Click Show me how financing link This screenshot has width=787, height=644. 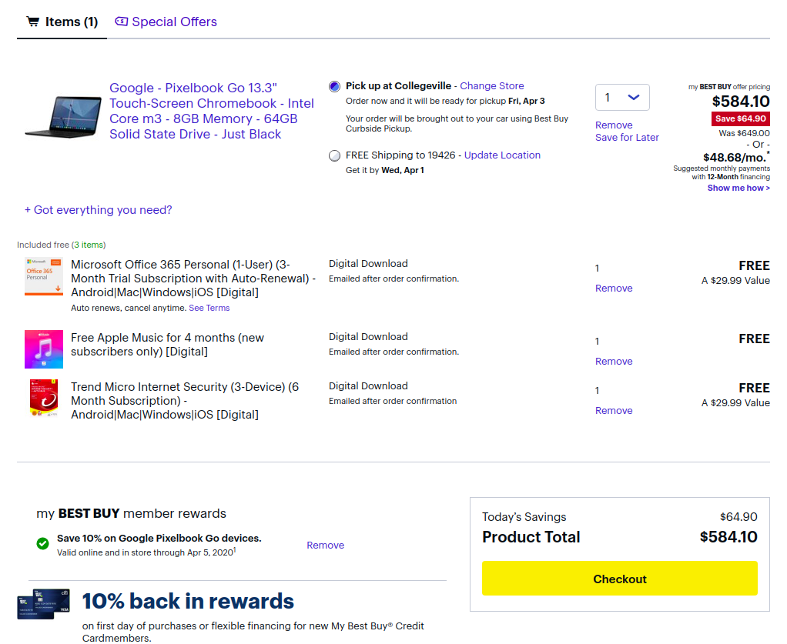[738, 188]
